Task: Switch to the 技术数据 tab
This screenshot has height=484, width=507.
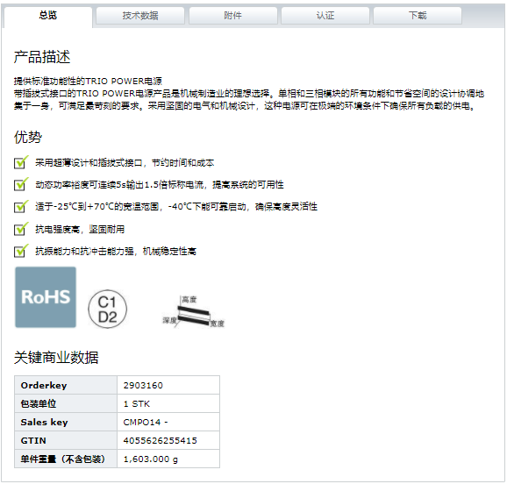Action: click(x=140, y=16)
